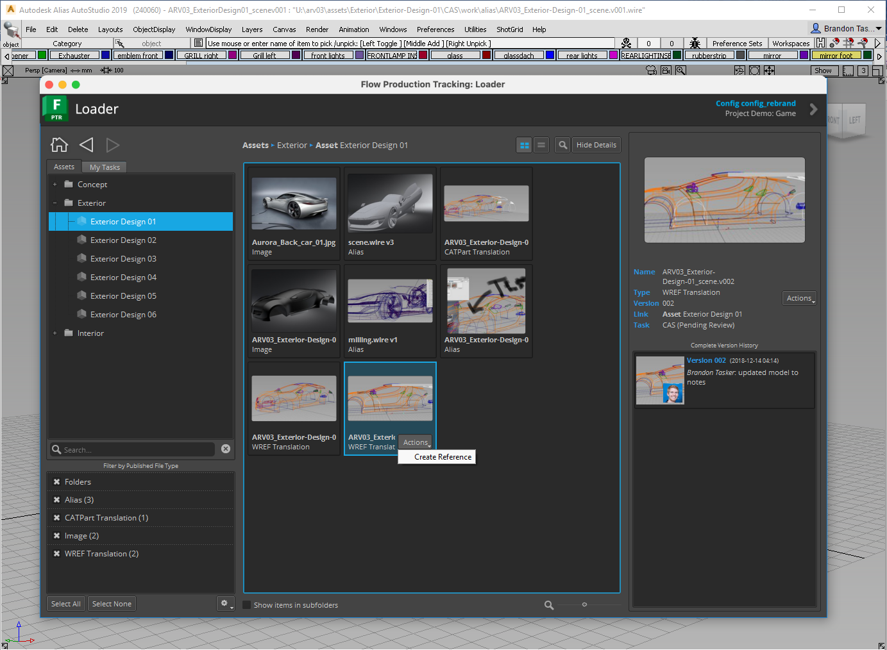This screenshot has width=887, height=650.
Task: Click the bug icon in Alias toolbar
Action: click(695, 43)
